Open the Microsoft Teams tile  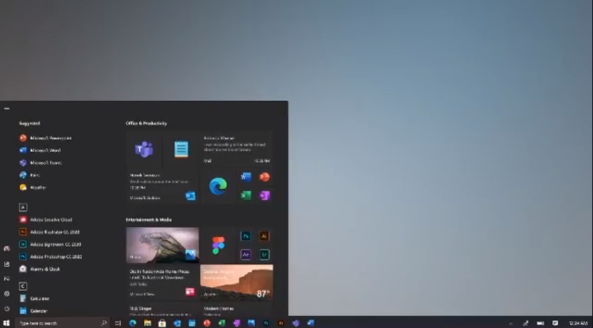[144, 149]
